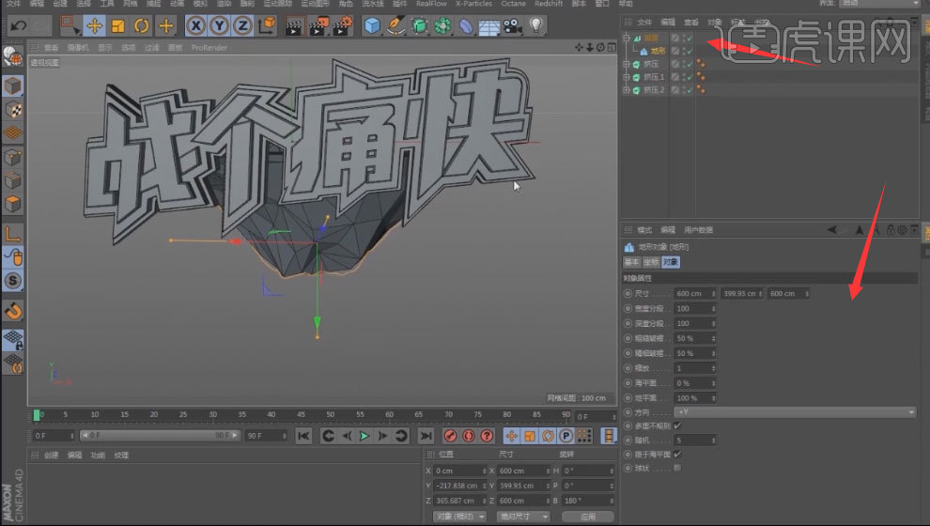Expand the 挤压 object in Object Manager
The height and width of the screenshot is (526, 930).
point(627,64)
